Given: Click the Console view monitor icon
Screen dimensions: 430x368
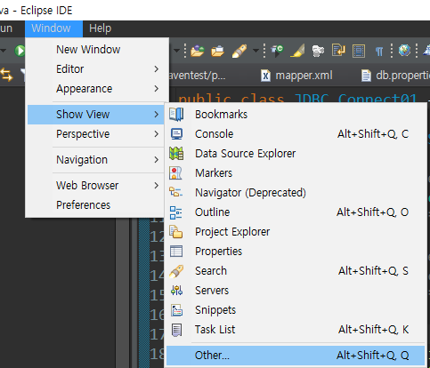Looking at the screenshot, I should [x=176, y=134].
